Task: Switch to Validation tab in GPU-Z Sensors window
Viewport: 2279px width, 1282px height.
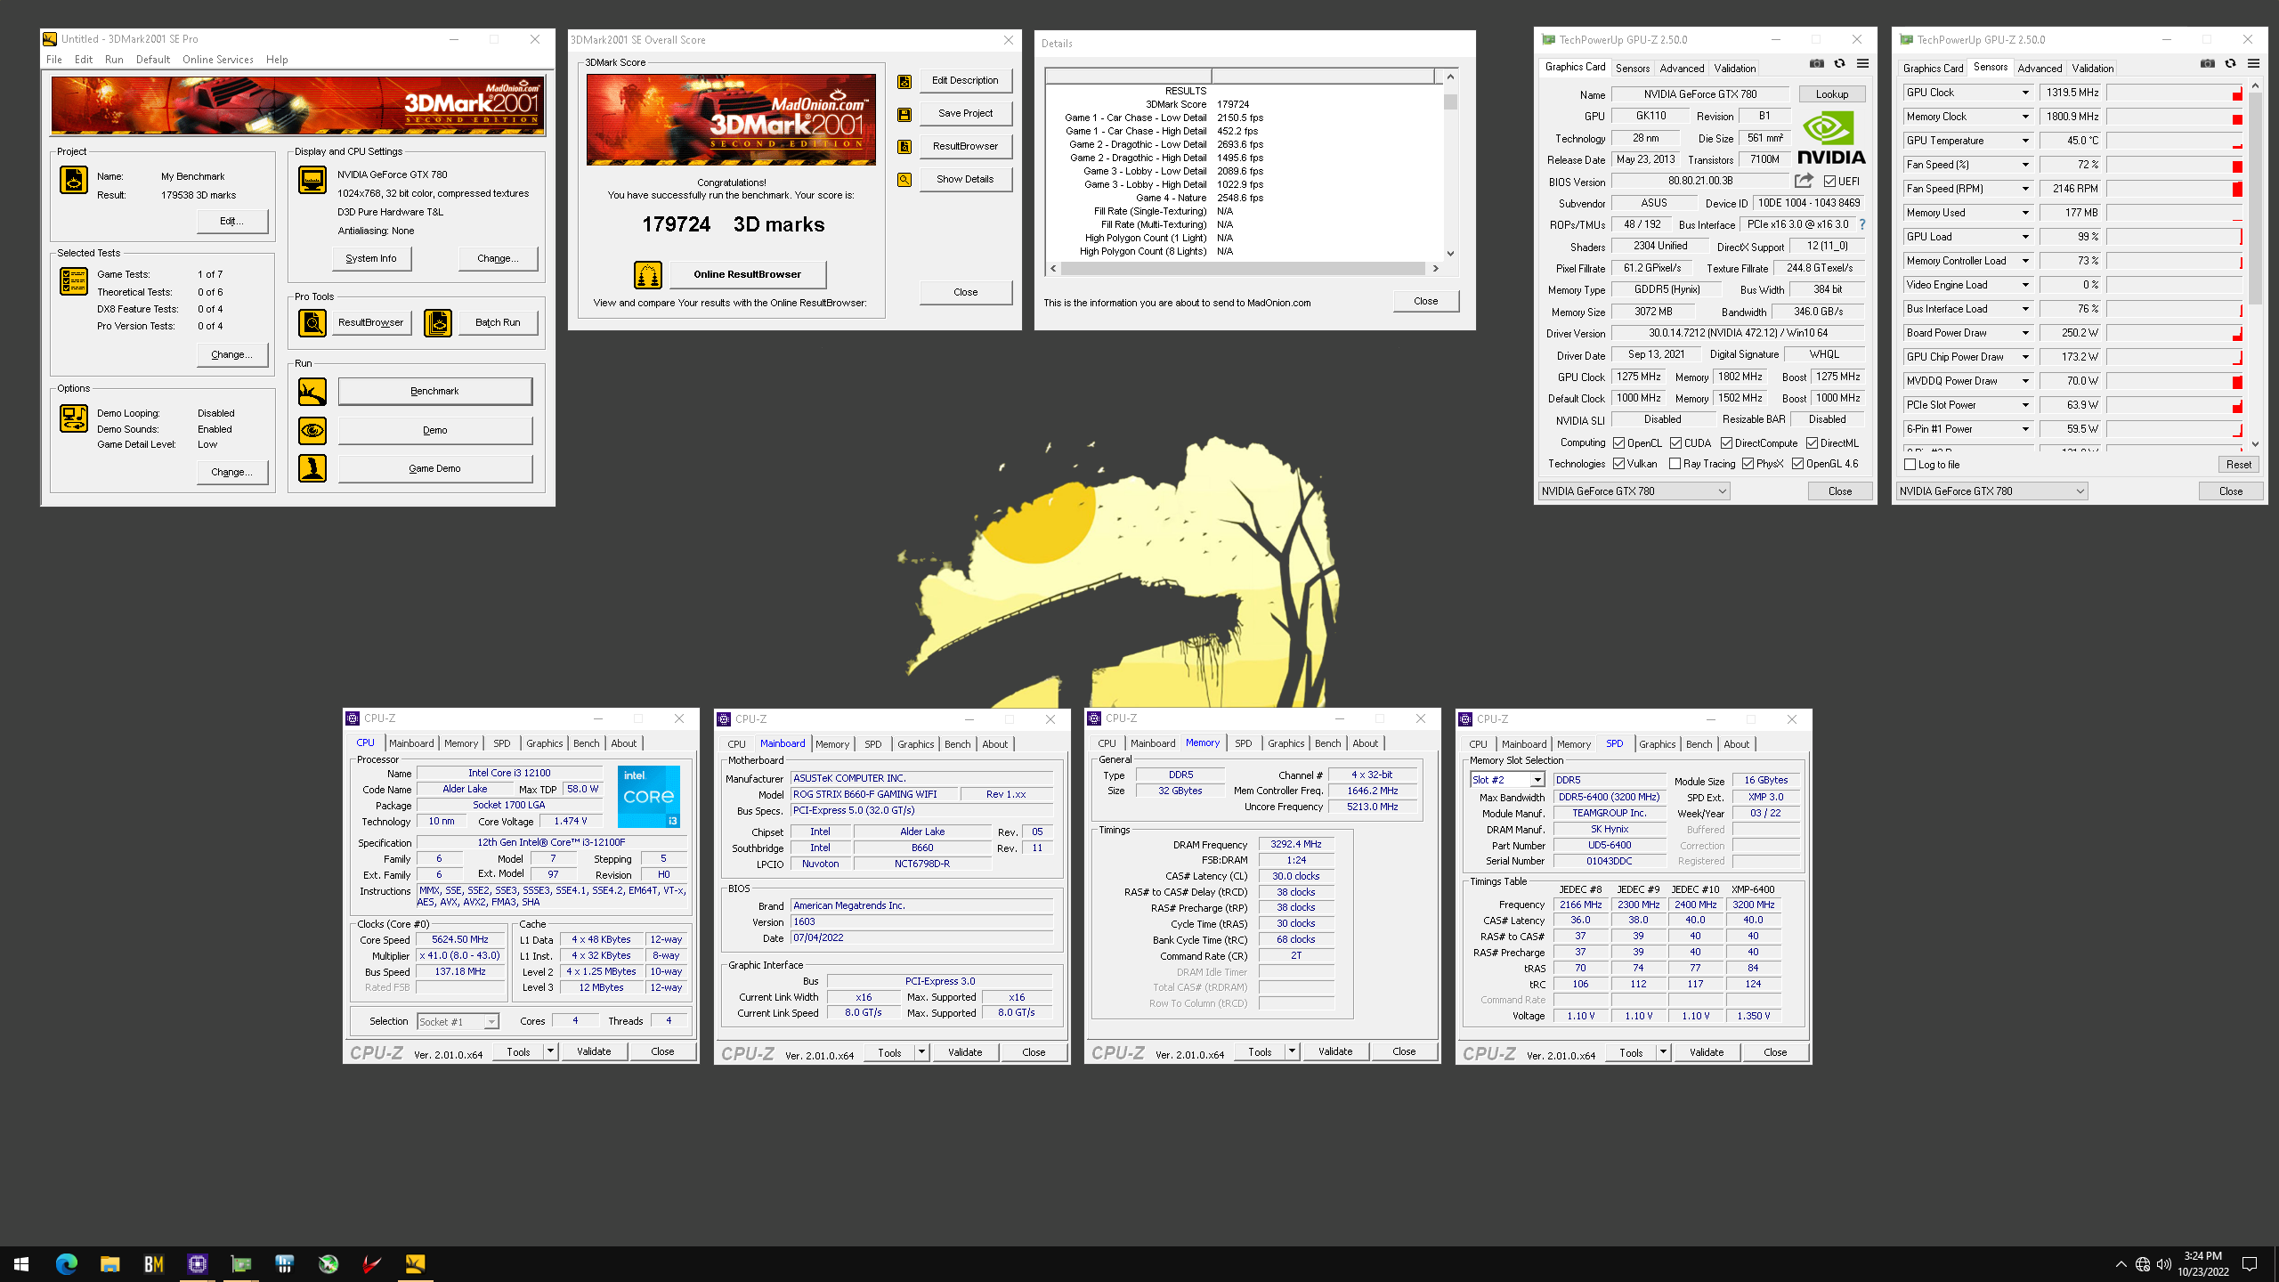Action: 2092,68
